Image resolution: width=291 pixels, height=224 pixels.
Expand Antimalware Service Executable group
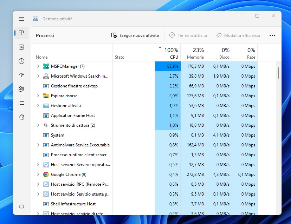coord(38,145)
